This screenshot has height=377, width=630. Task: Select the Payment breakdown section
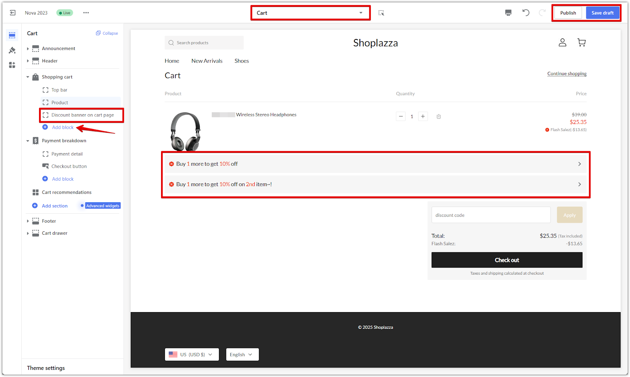(x=64, y=141)
